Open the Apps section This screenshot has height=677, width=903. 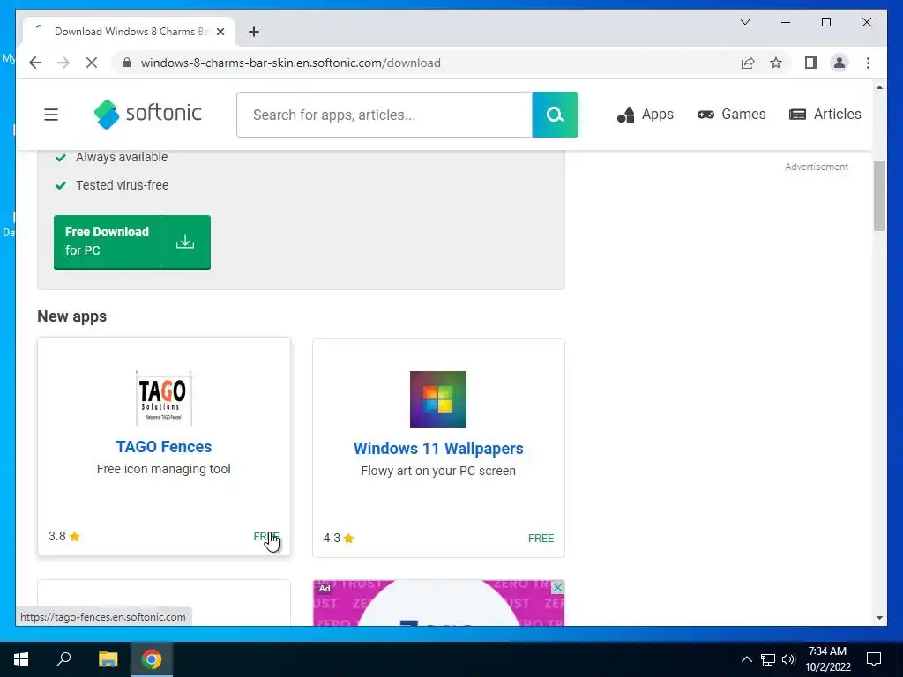(645, 115)
